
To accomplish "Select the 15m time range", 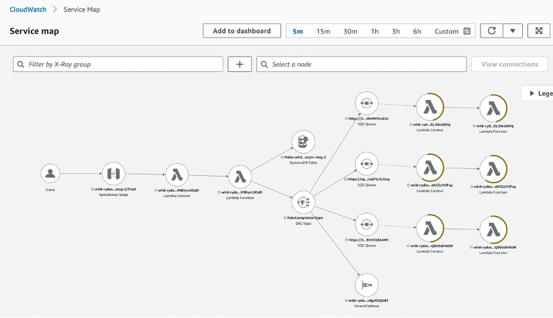I will pos(323,32).
